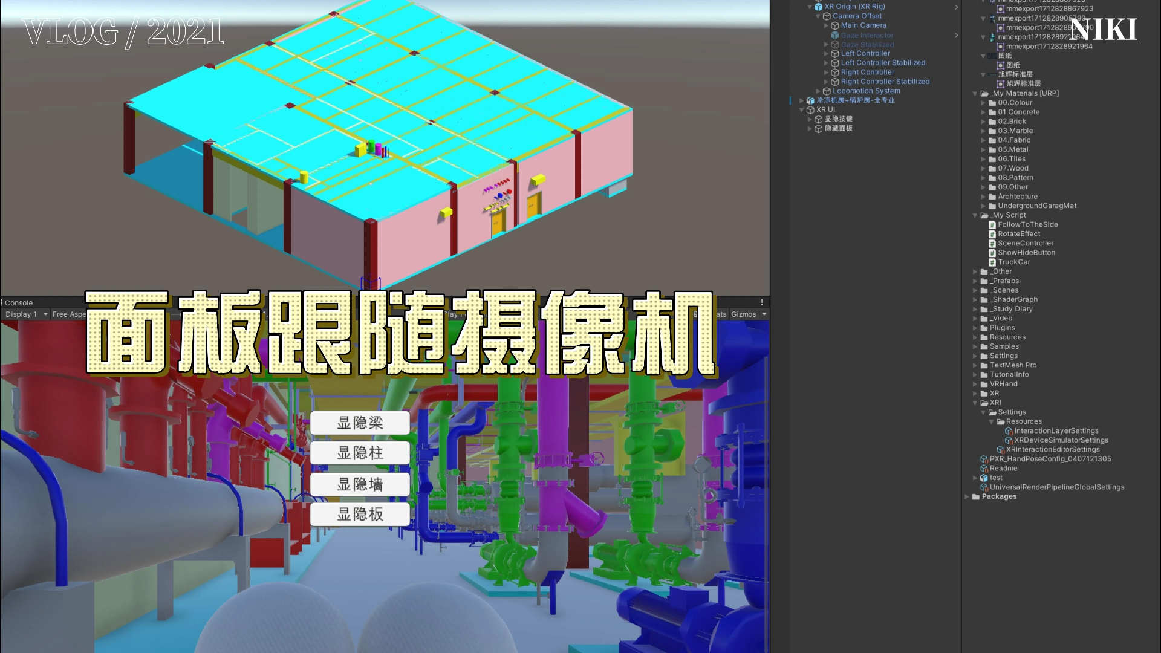Image resolution: width=1161 pixels, height=653 pixels.
Task: Select the 02.Brick folder
Action: tap(1012, 122)
